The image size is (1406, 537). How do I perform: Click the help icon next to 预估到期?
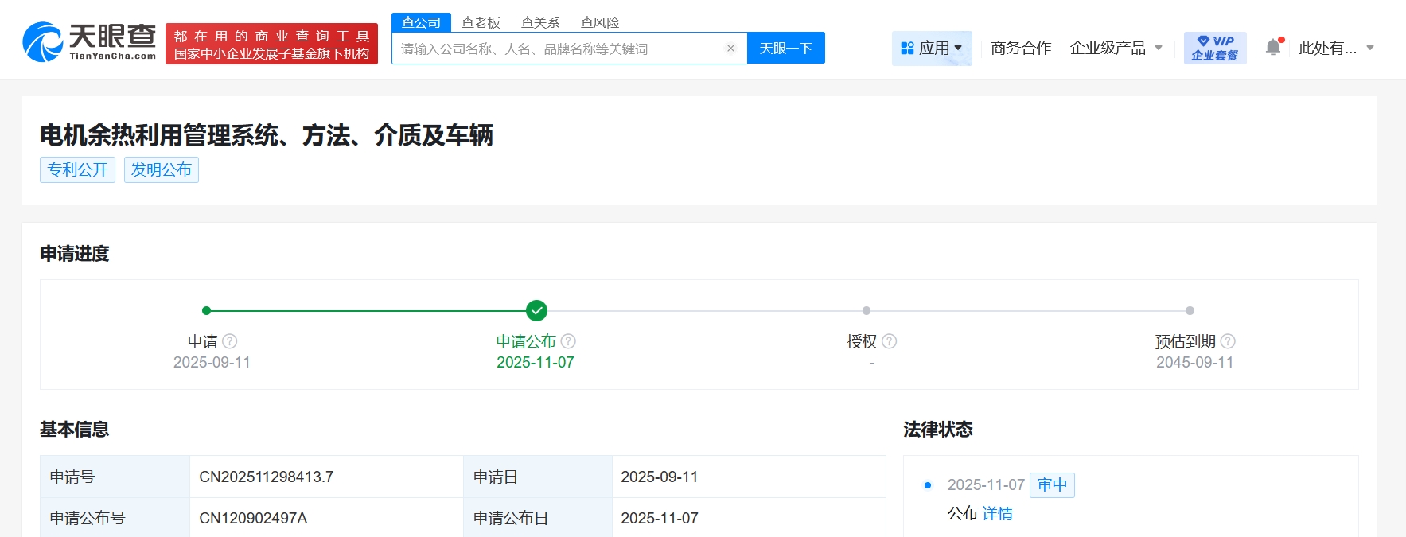pos(1228,341)
